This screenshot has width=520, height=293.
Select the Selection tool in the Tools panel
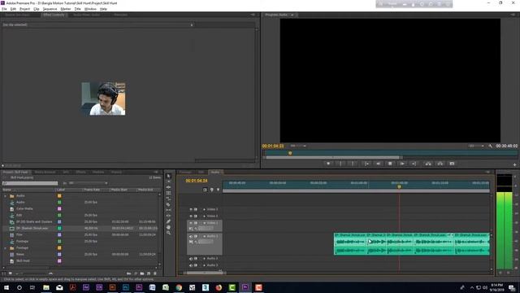tap(168, 176)
